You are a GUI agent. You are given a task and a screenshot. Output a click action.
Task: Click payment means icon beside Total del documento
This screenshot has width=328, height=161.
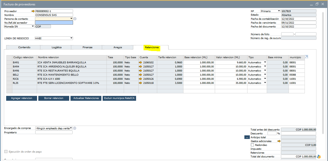click(x=319, y=157)
